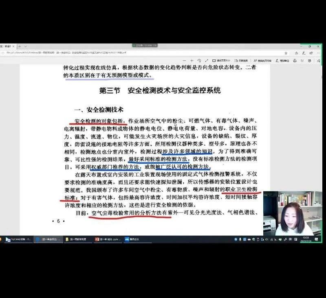
Task: Click the page view button in PDF toolbar
Action: (x=241, y=61)
